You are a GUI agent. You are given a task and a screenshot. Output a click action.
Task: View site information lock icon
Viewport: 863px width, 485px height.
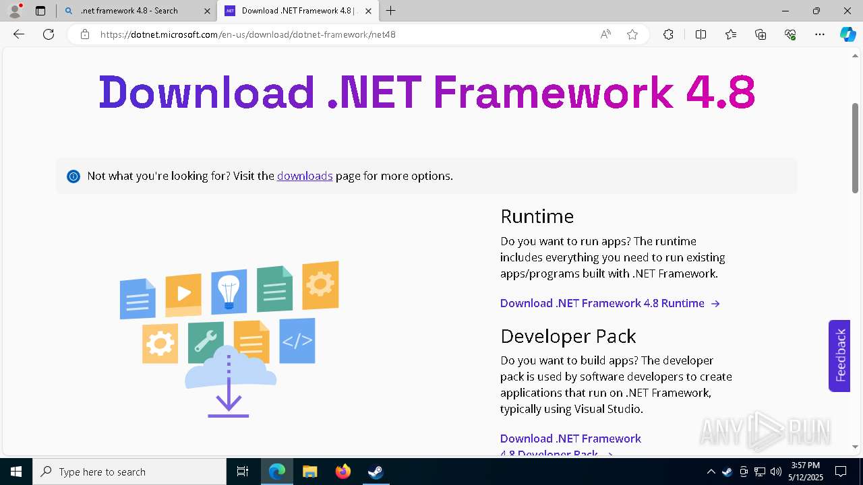(85, 34)
